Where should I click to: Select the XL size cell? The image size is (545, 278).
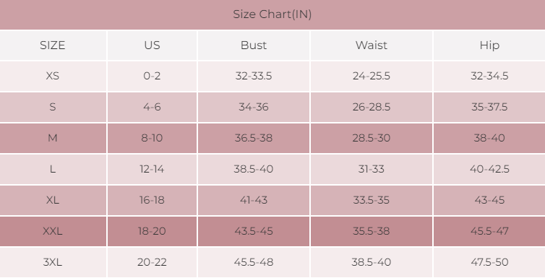tap(53, 200)
